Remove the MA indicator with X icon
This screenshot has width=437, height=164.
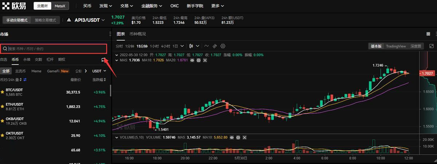(205, 60)
